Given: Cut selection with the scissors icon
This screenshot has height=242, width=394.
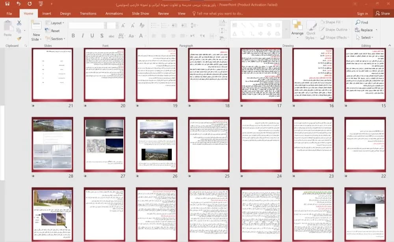Looking at the screenshot, I should tap(19, 23).
